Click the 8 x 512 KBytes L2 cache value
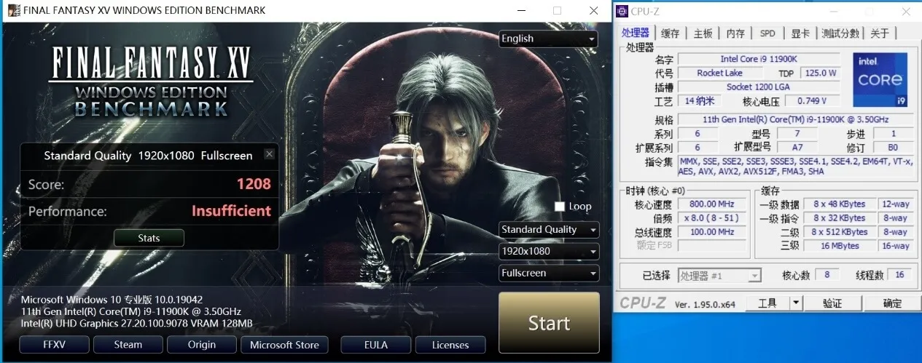 click(840, 232)
